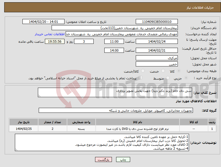Click the ردیف column header

(x=212, y=122)
